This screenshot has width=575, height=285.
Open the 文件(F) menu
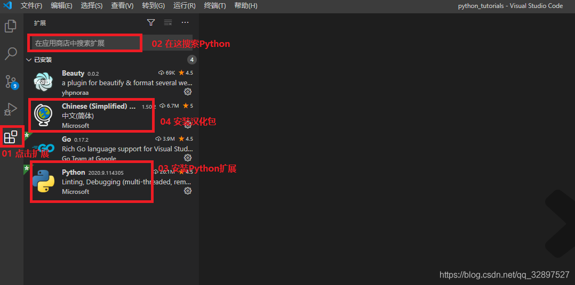click(x=31, y=6)
